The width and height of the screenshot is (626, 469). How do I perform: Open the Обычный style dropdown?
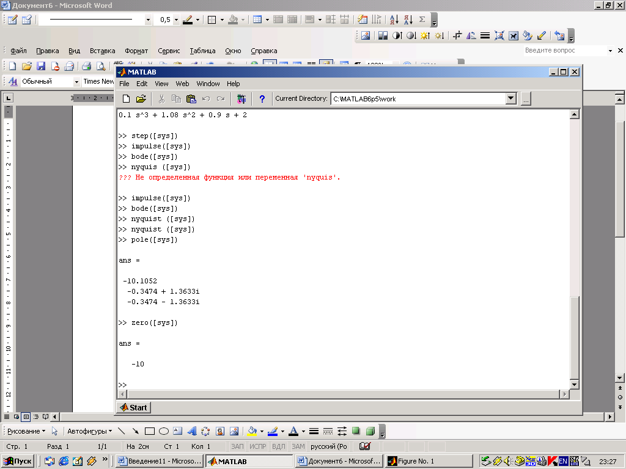pyautogui.click(x=76, y=82)
